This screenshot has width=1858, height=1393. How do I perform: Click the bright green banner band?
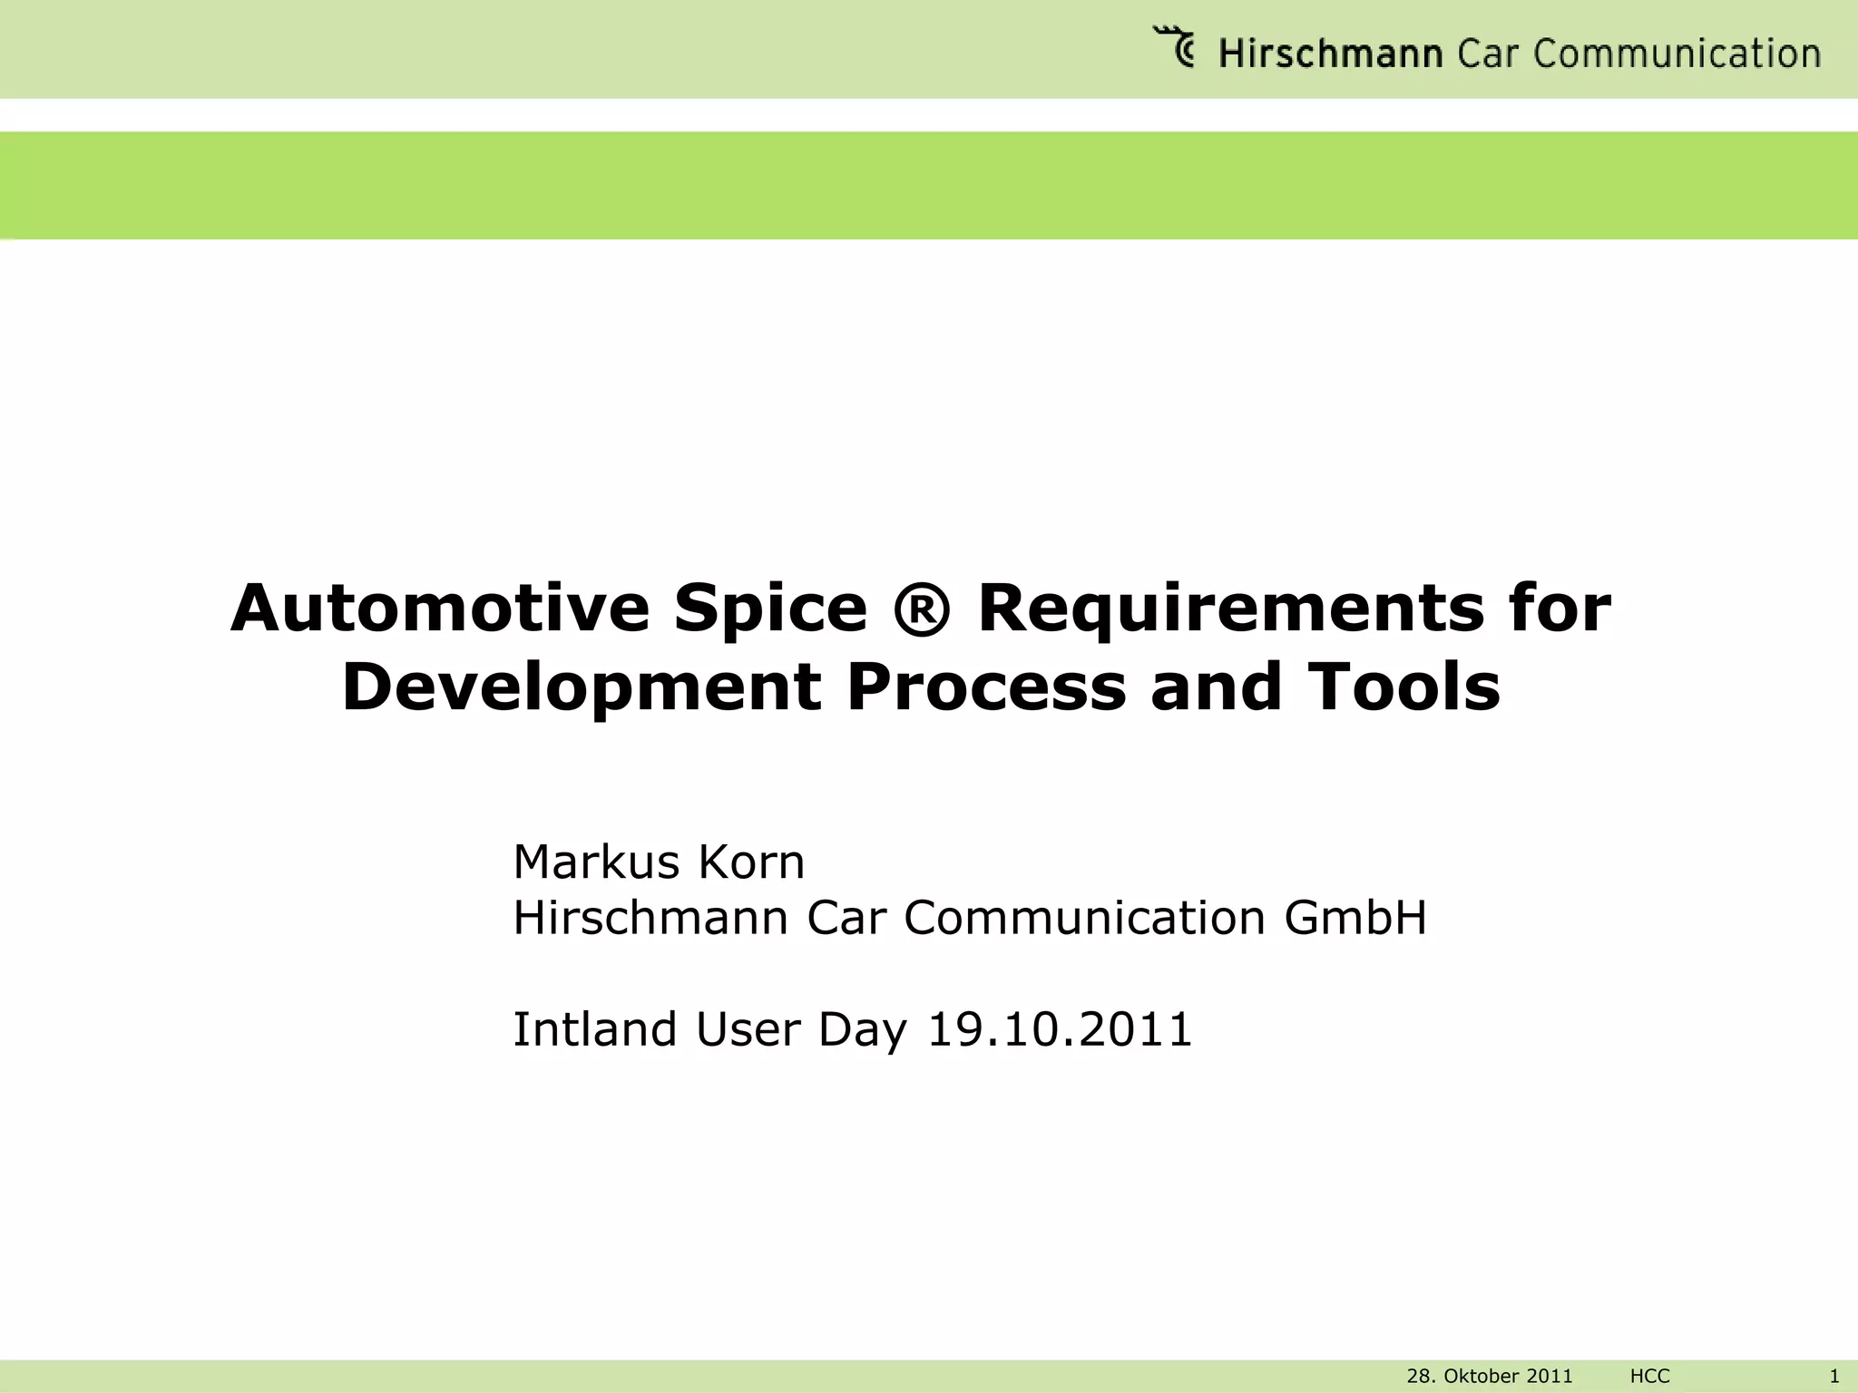click(x=929, y=185)
